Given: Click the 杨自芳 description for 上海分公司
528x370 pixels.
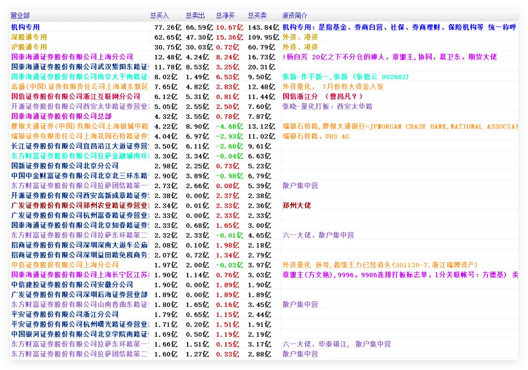Looking at the screenshot, I should click(x=390, y=57).
